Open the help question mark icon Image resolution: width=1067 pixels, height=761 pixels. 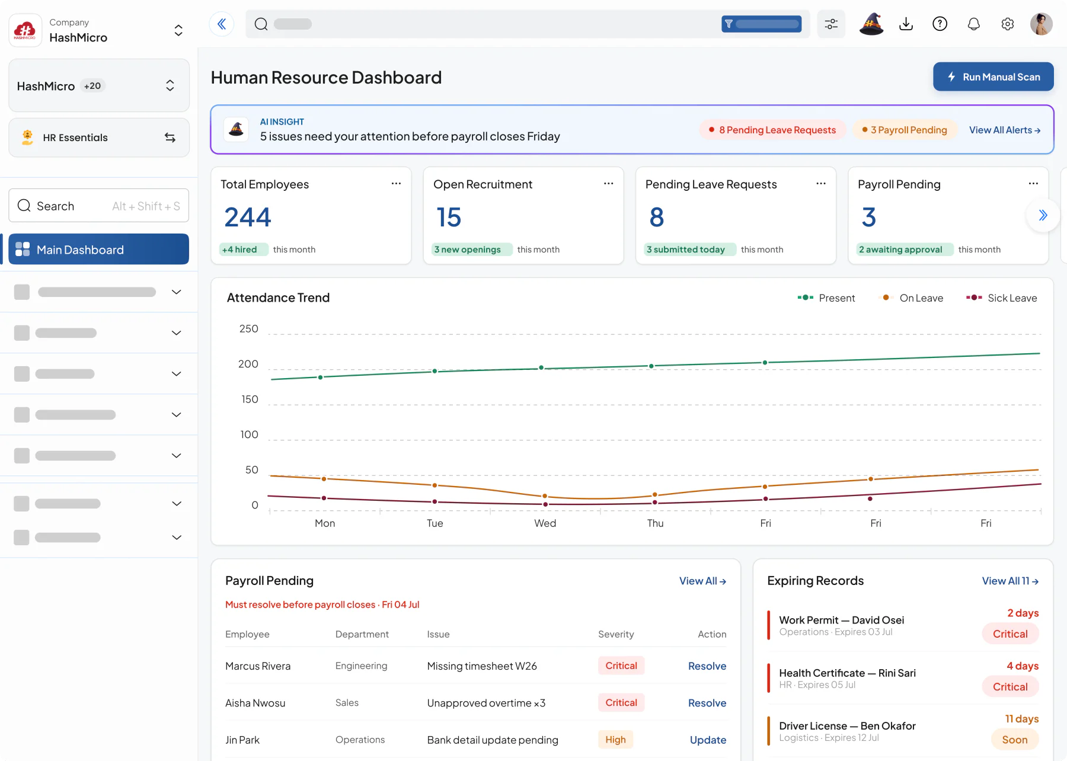(940, 24)
